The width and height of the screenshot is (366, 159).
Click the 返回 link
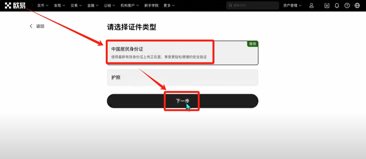click(x=40, y=26)
